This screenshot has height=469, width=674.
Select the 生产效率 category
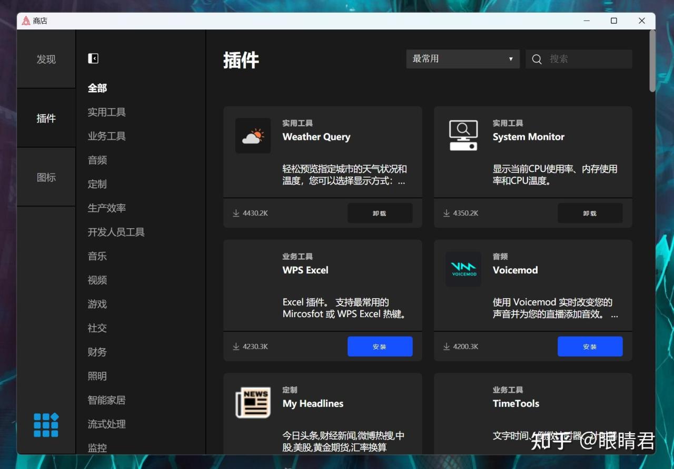point(107,208)
